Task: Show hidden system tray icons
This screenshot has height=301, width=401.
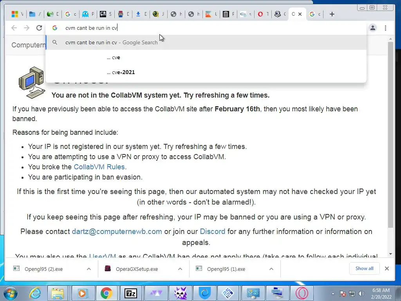Action: (333, 294)
